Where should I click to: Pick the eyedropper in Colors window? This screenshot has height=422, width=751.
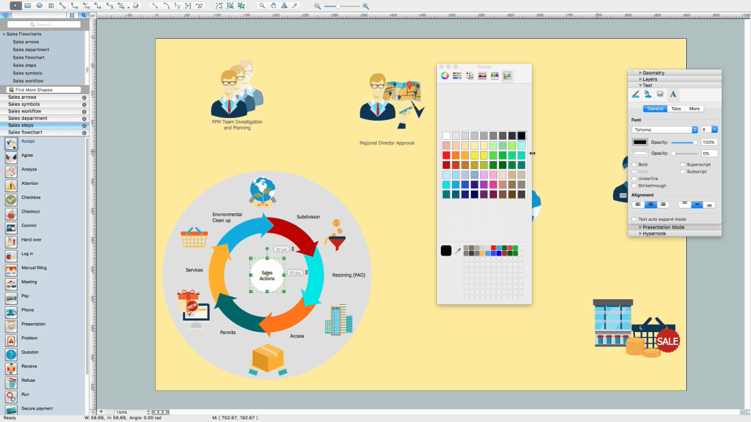[x=458, y=251]
